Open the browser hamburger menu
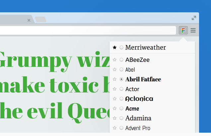This screenshot has height=136, width=211. [193, 31]
